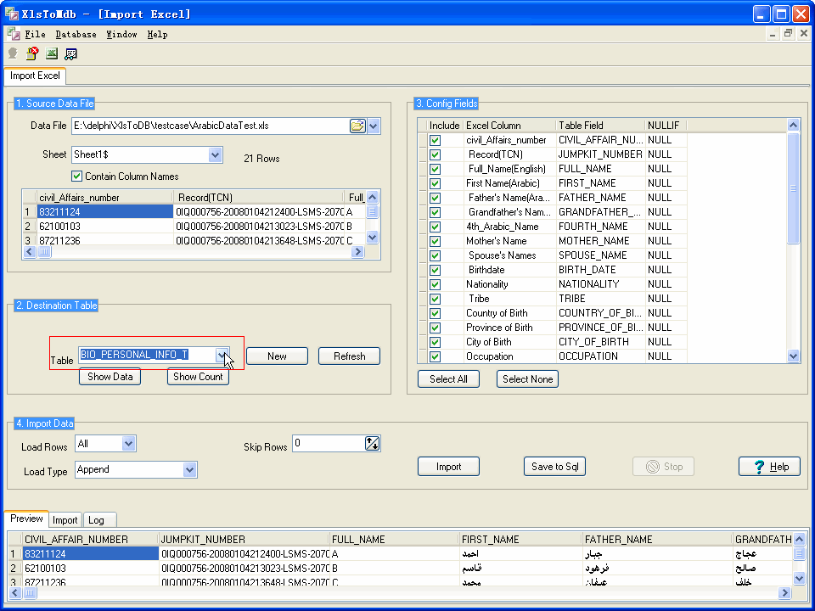Viewport: 815px width, 611px height.
Task: Uncheck Include for Tribe field
Action: (x=435, y=300)
